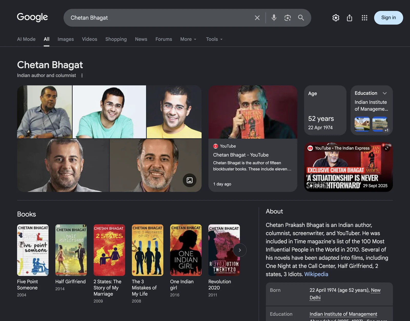
Task: Open the One Indian Girl book cover
Action: (x=186, y=250)
